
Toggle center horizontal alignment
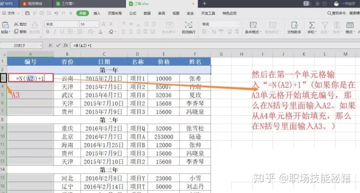[131, 31]
